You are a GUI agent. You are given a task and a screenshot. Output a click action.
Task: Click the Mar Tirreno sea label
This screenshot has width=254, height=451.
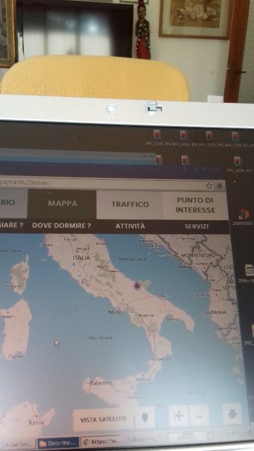[x=101, y=338]
